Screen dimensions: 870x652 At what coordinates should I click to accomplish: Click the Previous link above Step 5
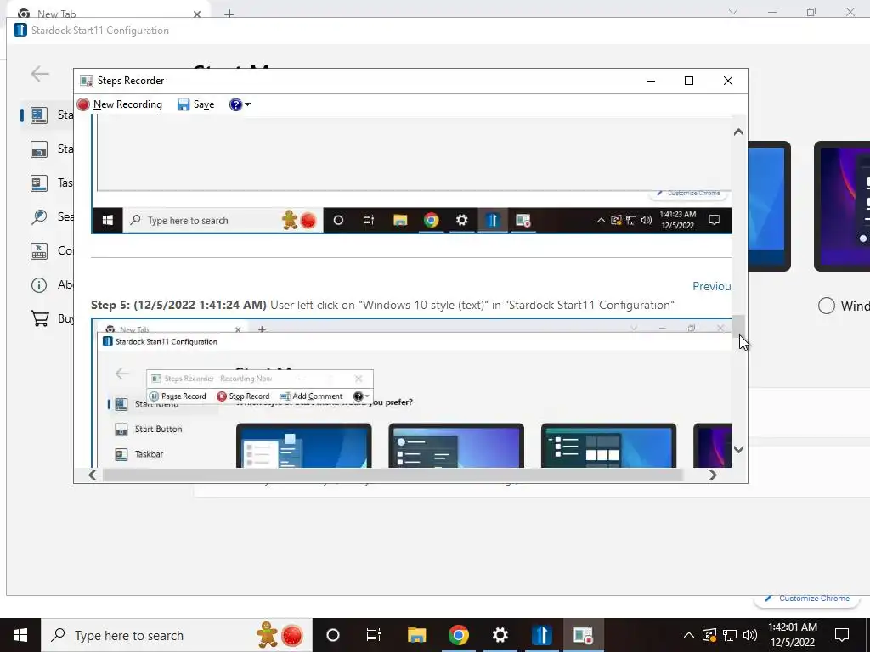(x=711, y=286)
